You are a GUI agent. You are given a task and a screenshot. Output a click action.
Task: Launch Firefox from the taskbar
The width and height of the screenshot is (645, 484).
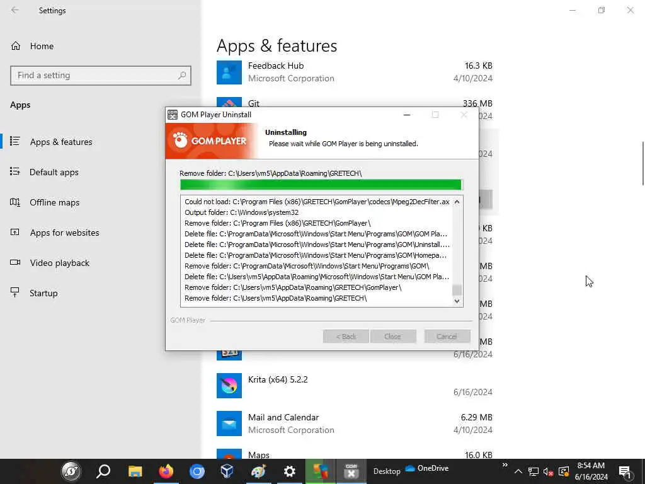[x=166, y=471]
